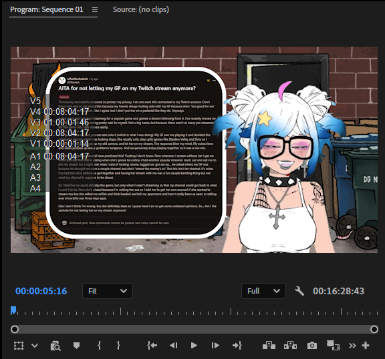
Task: Add Marker with the shield icon
Action: click(x=76, y=346)
